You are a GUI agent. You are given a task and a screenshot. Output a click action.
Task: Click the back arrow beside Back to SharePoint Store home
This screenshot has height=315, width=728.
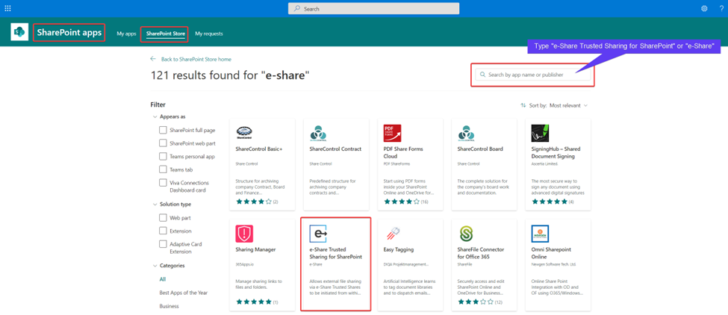coord(153,59)
